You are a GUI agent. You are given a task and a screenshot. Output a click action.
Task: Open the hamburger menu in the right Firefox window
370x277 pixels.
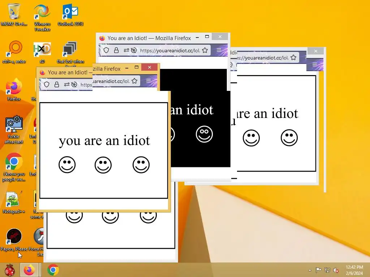pos(315,64)
